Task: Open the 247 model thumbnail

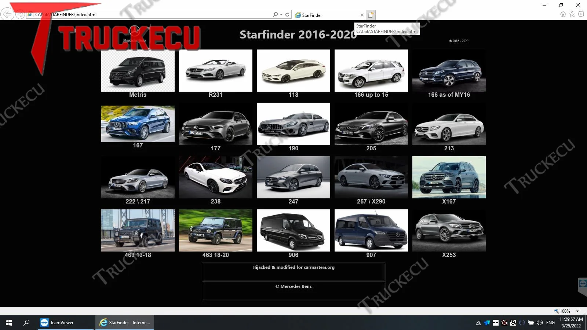Action: [293, 177]
